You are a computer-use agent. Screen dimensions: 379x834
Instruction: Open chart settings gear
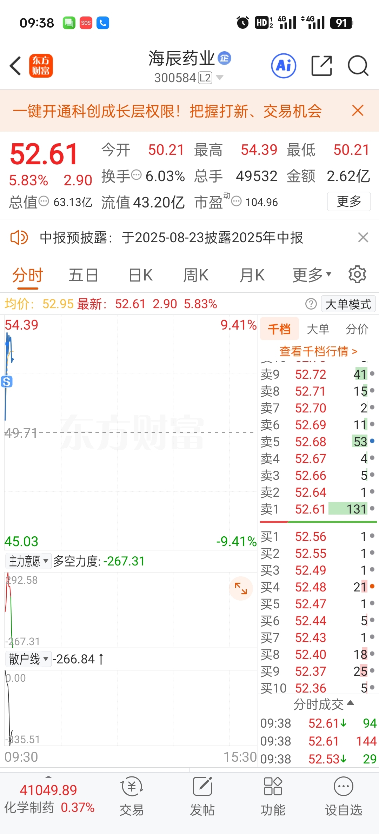coord(357,274)
